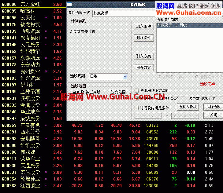Click the purple marker beside 金鹰股份
Viewport: 223px width, 193px height.
click(x=46, y=105)
